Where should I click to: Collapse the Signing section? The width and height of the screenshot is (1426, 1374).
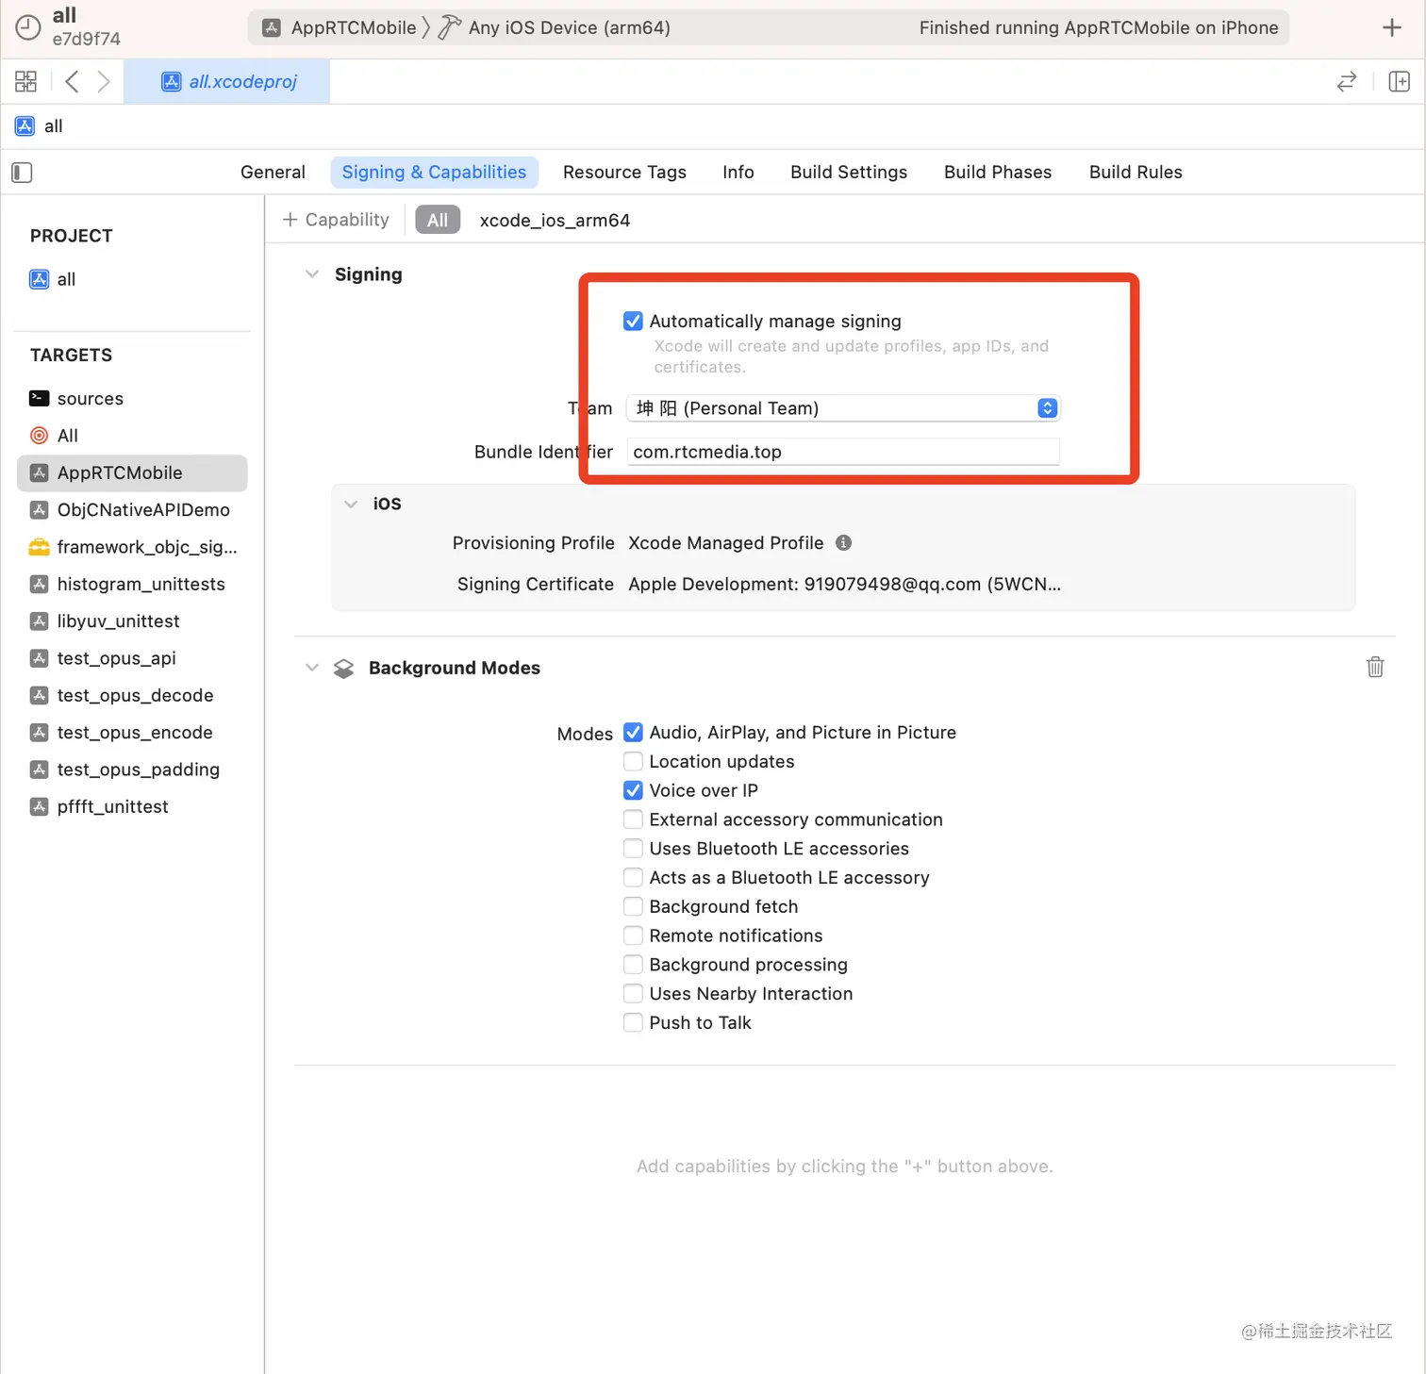coord(312,274)
